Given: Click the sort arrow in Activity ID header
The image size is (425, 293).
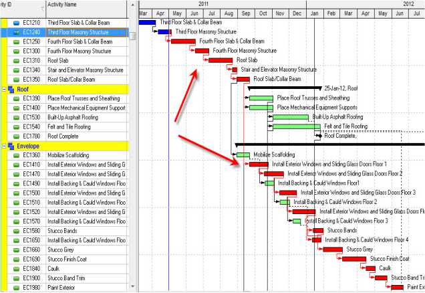Looking at the screenshot, I should pos(43,8).
